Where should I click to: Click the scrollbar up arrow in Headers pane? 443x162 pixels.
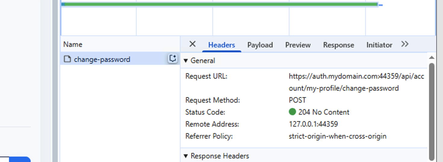(x=431, y=58)
